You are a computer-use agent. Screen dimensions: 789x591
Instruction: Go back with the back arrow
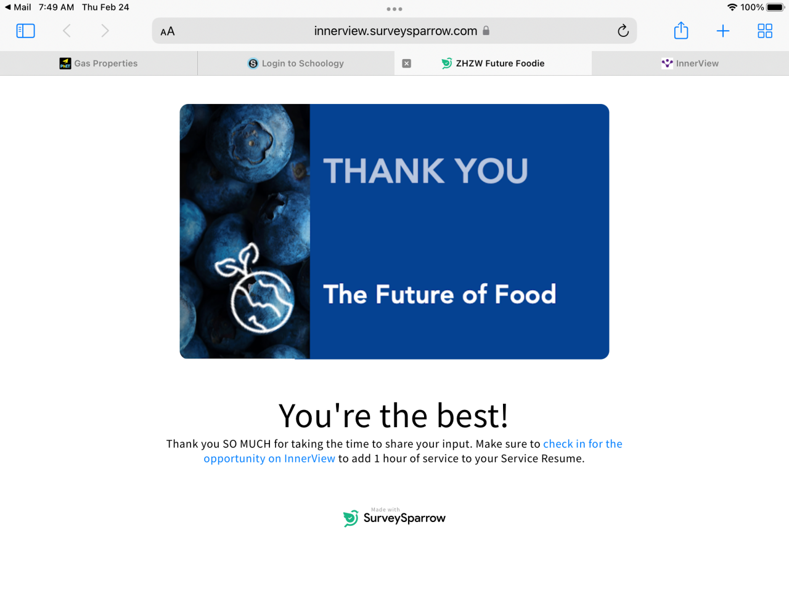coord(67,31)
